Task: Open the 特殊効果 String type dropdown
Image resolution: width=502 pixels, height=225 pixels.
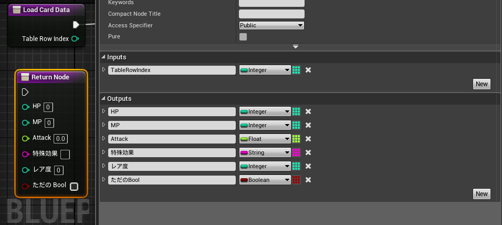Action: pyautogui.click(x=265, y=152)
